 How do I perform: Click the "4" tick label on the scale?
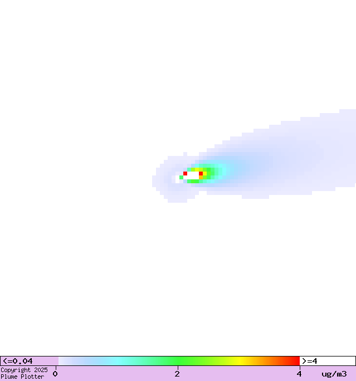pyautogui.click(x=299, y=374)
